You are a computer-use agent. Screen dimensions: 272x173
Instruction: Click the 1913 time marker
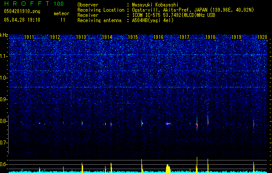point(81,37)
